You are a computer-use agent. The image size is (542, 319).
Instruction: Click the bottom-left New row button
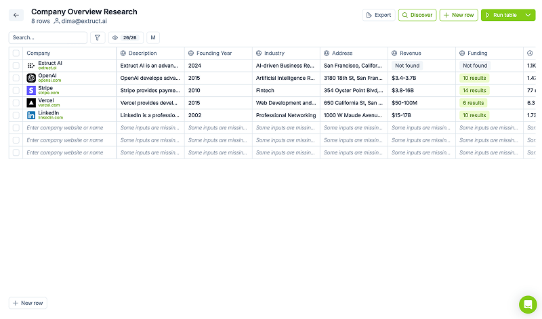click(28, 303)
